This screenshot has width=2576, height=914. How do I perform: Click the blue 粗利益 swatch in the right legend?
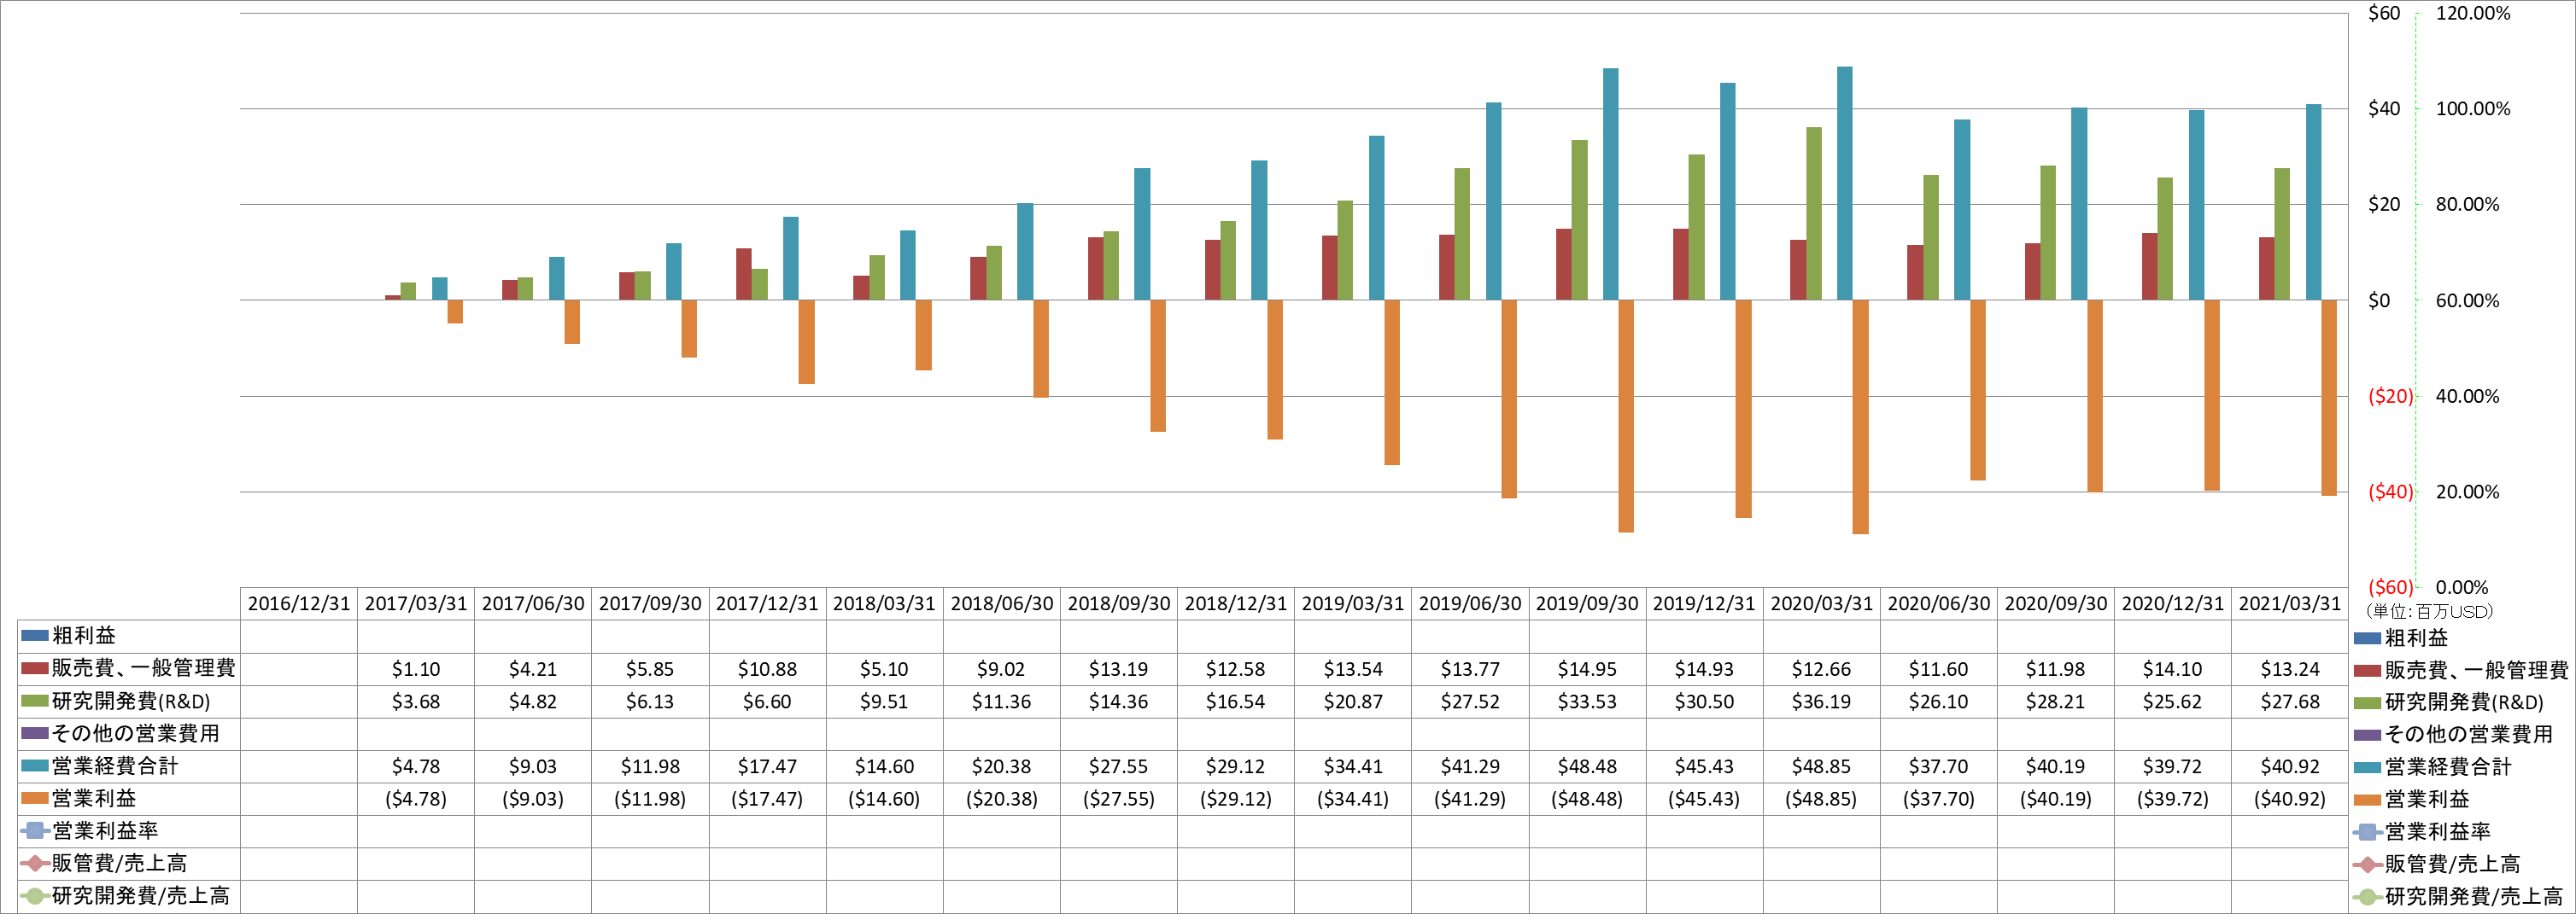tap(2367, 637)
